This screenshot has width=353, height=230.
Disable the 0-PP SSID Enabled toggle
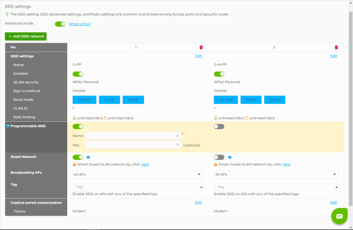(78, 74)
